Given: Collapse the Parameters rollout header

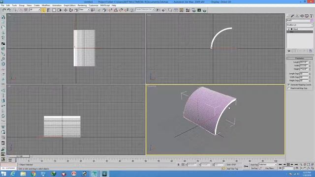Looking at the screenshot, I should tap(300, 58).
